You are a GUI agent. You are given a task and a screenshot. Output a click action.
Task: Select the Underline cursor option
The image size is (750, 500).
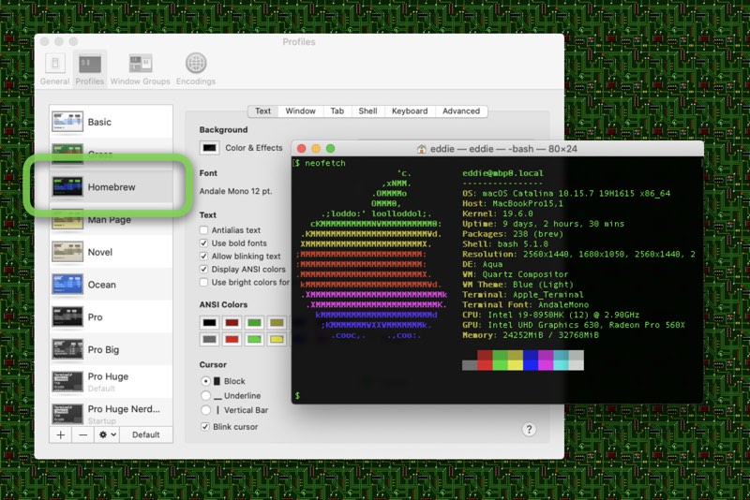coord(205,395)
